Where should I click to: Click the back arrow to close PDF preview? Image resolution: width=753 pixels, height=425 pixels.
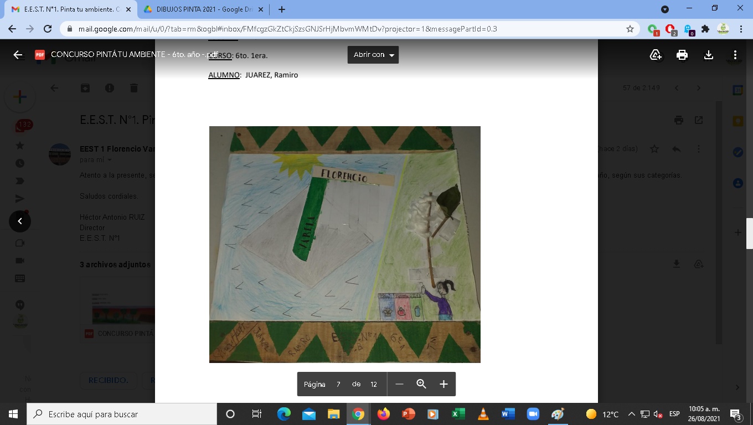click(x=18, y=55)
